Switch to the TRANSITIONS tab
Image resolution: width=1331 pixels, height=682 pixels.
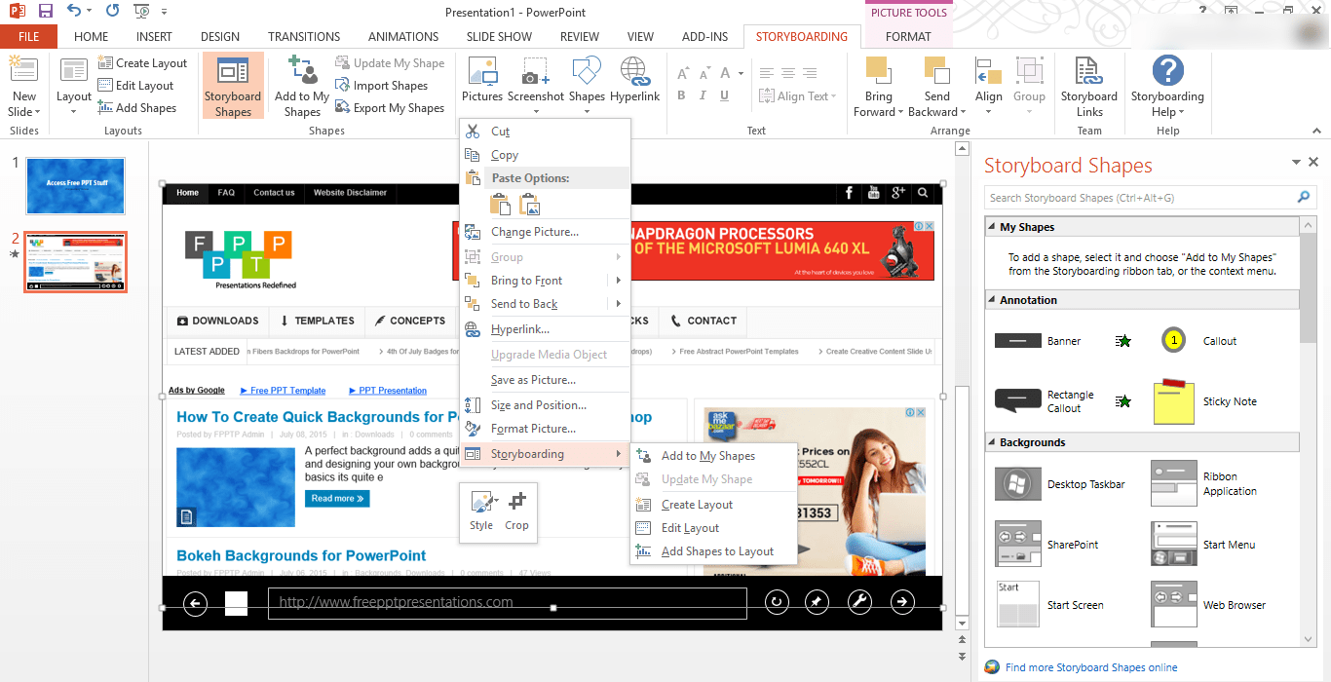(304, 37)
